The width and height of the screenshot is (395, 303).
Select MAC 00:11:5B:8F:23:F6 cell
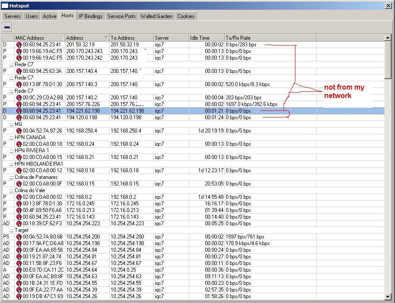40,263
